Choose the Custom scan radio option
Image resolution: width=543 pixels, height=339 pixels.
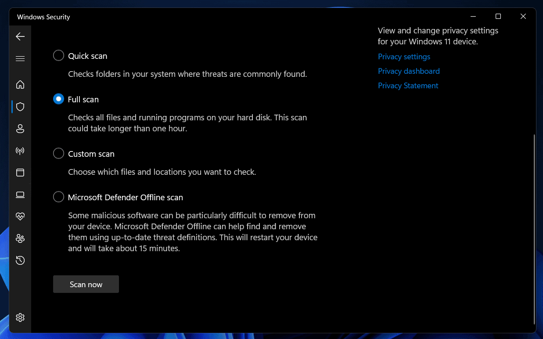(x=58, y=153)
